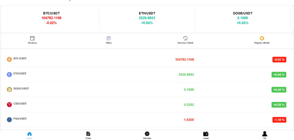This screenshot has height=140, width=294.
Task: Click the Asset wallet icon
Action: [x=206, y=134]
